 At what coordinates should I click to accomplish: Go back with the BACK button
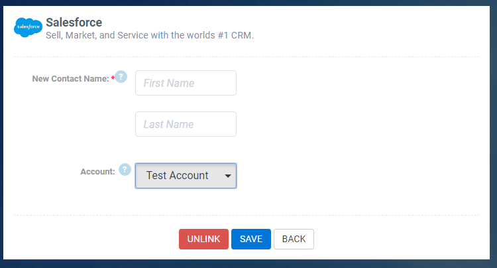tap(294, 239)
